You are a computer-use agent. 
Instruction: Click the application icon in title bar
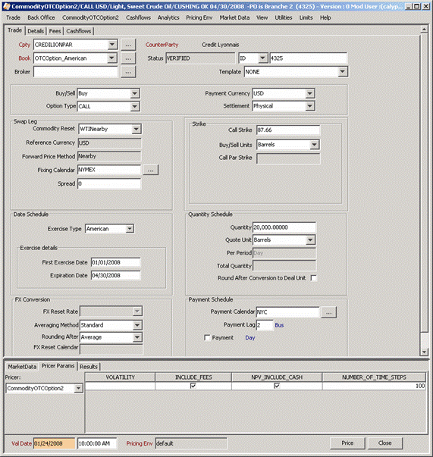[6, 6]
